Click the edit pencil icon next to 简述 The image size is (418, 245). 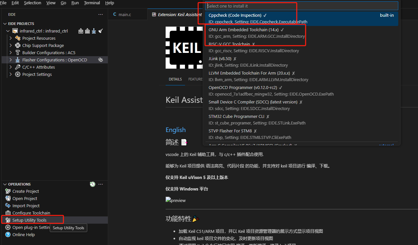[184, 142]
